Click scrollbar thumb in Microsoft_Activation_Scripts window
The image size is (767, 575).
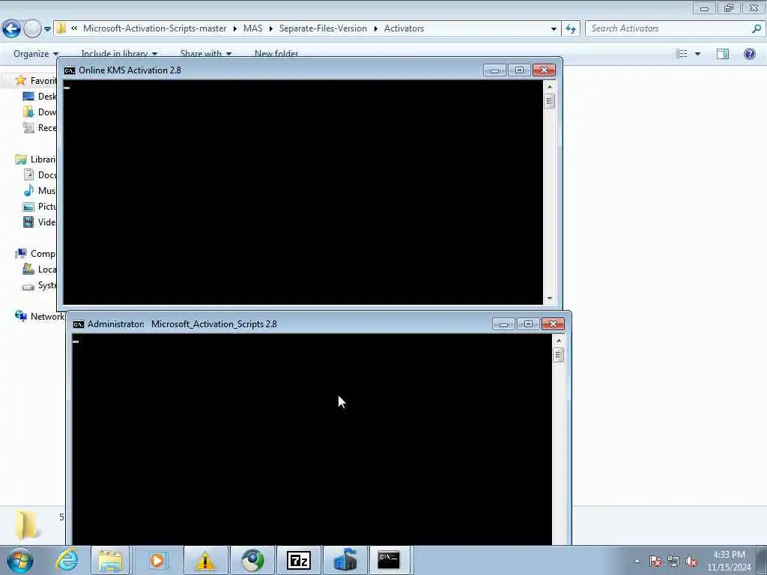[x=558, y=355]
